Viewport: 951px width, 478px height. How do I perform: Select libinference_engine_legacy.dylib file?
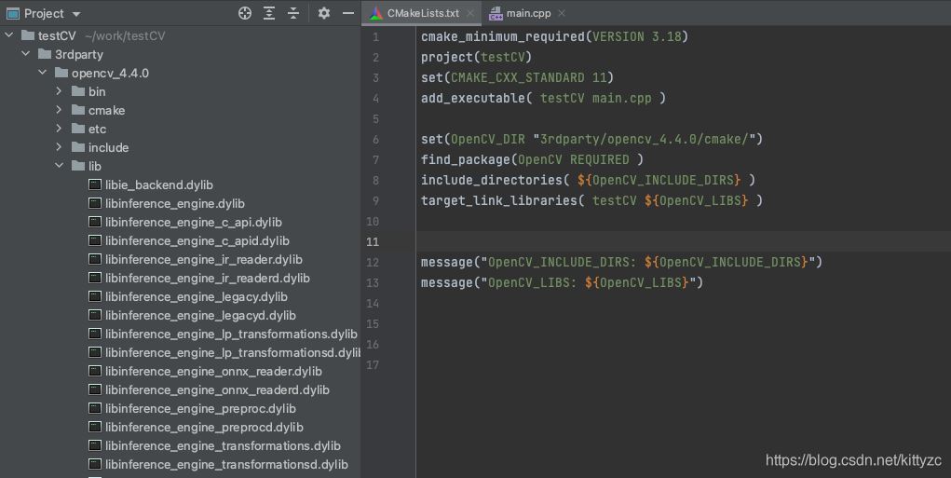(x=197, y=296)
